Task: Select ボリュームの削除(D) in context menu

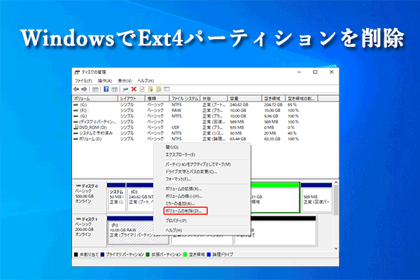Action: click(182, 210)
